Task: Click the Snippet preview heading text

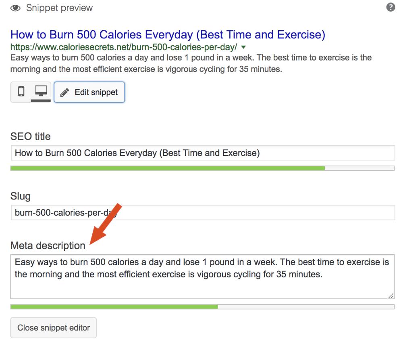Action: [59, 8]
